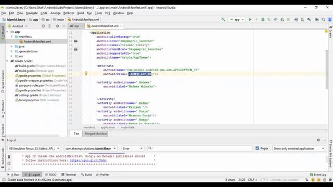Click the Make Project hammer icon
Screen dimensions: 333x187
tap(223, 20)
